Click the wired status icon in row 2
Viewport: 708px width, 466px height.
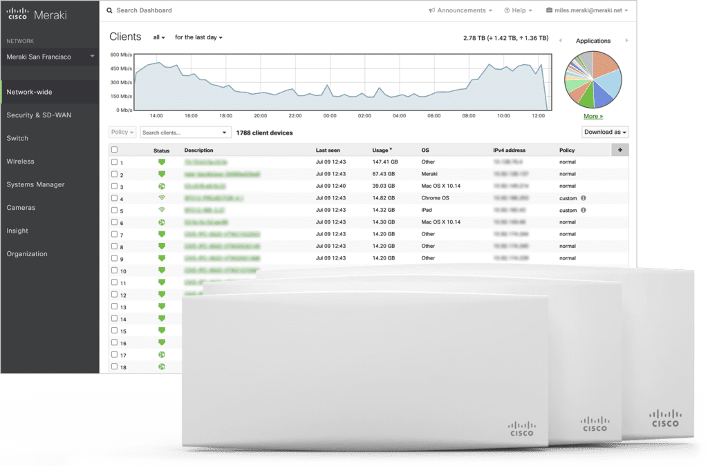[x=162, y=174]
